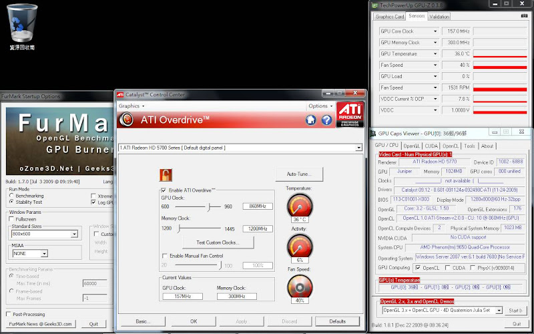Click the ATI Overdrive lock icon
Viewport: 534px width, 334px height.
coord(166,175)
